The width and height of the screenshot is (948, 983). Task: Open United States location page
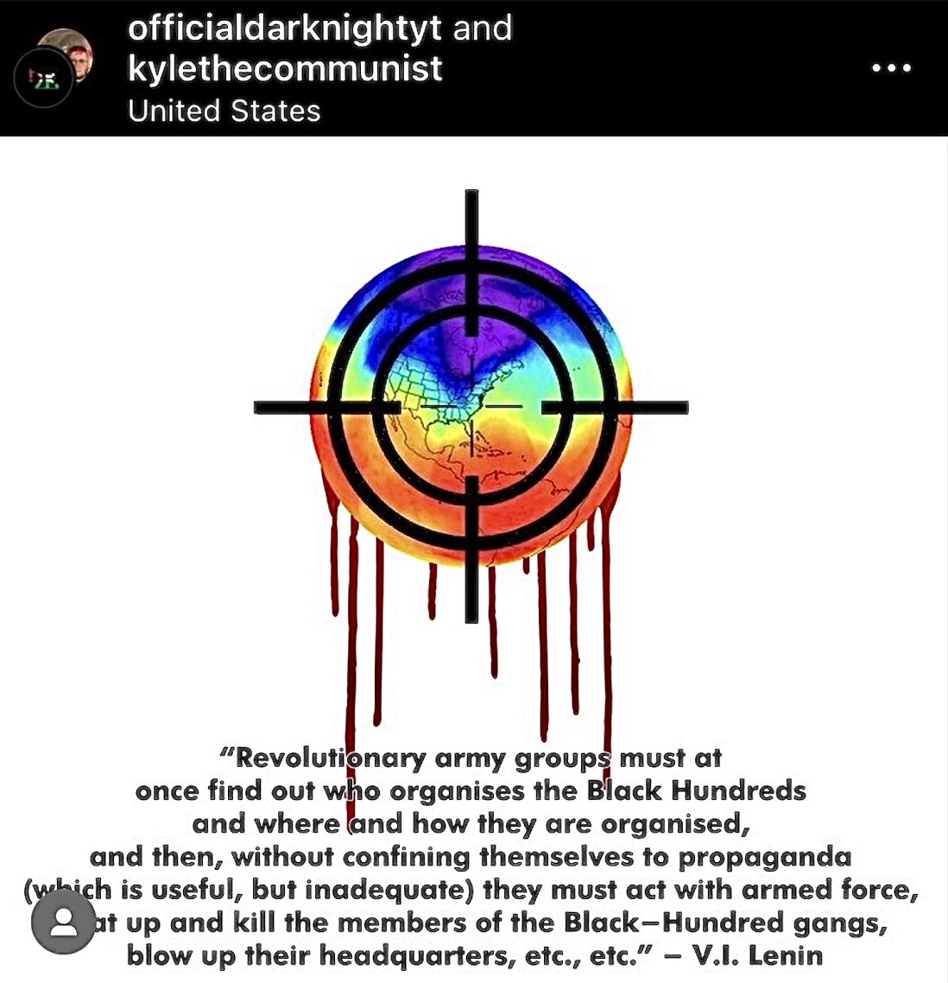[224, 111]
